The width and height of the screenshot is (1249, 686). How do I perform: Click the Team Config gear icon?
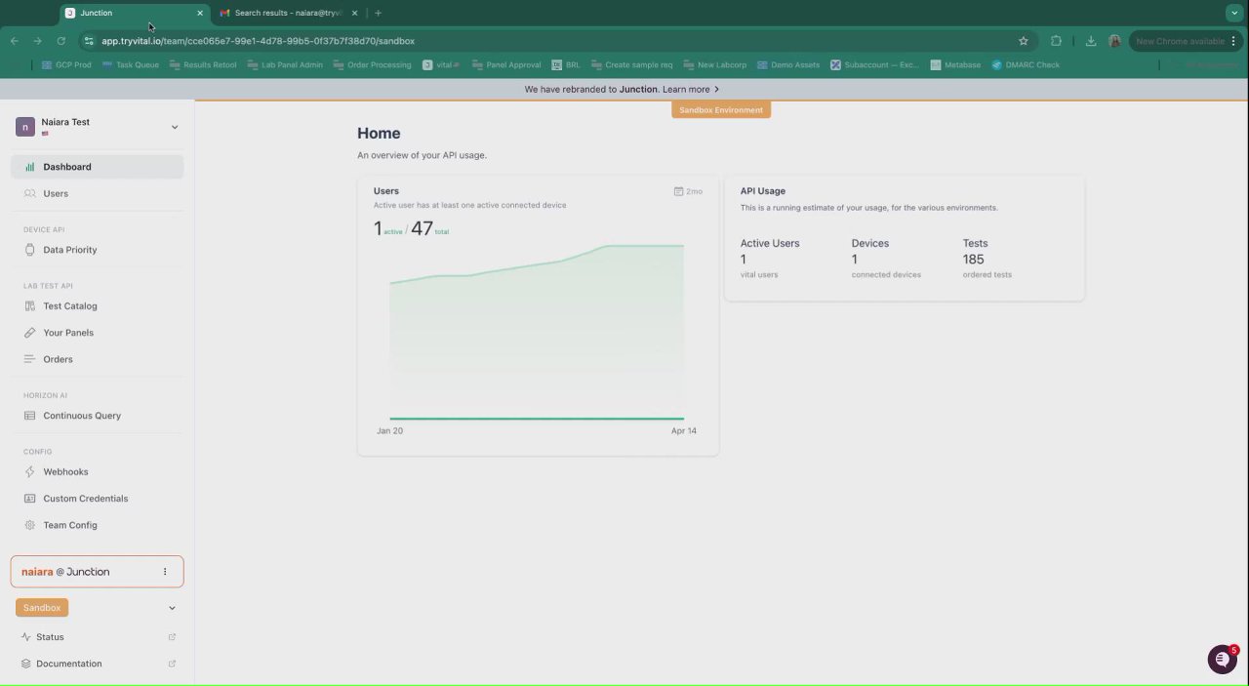click(29, 525)
